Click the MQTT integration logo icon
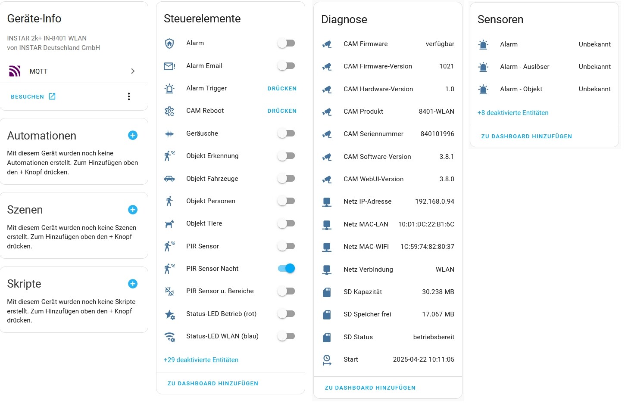The width and height of the screenshot is (625, 409). pos(15,71)
